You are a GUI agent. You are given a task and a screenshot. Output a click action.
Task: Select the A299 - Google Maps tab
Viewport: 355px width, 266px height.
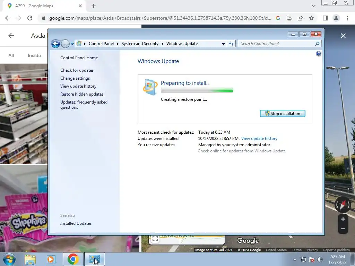[x=43, y=6]
